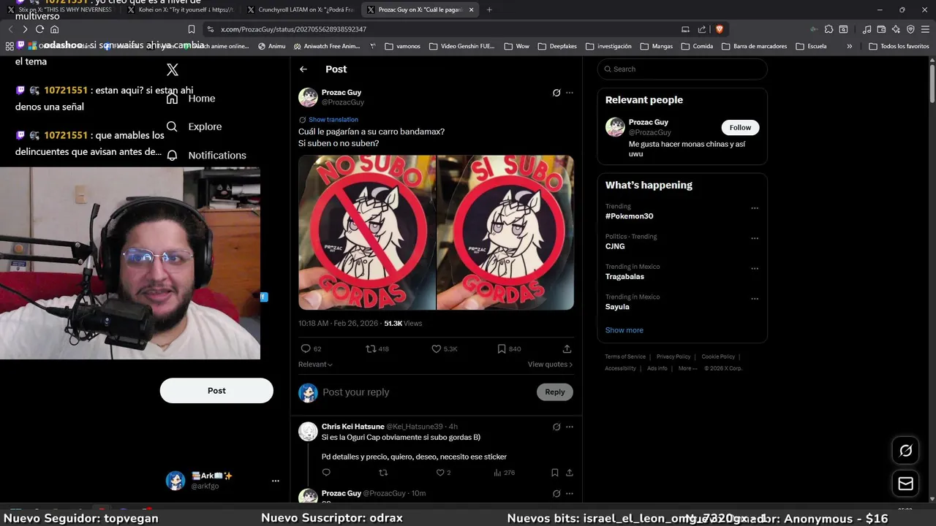Click the large Post button in the sidebar
The width and height of the screenshot is (936, 526).
coord(216,391)
